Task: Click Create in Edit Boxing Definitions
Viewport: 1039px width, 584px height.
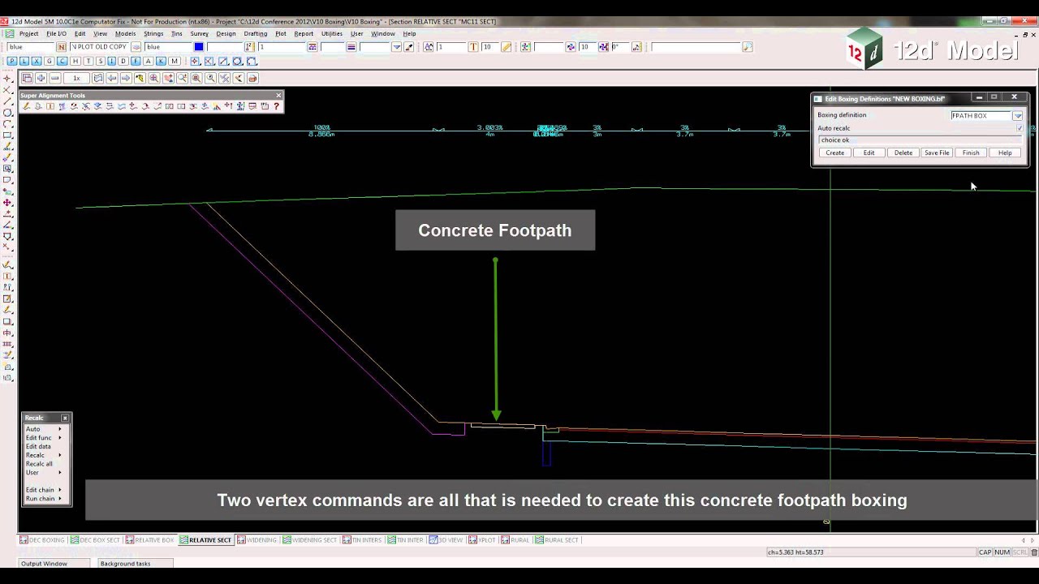Action: 834,152
